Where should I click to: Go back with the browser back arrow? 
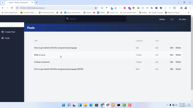click(3, 8)
